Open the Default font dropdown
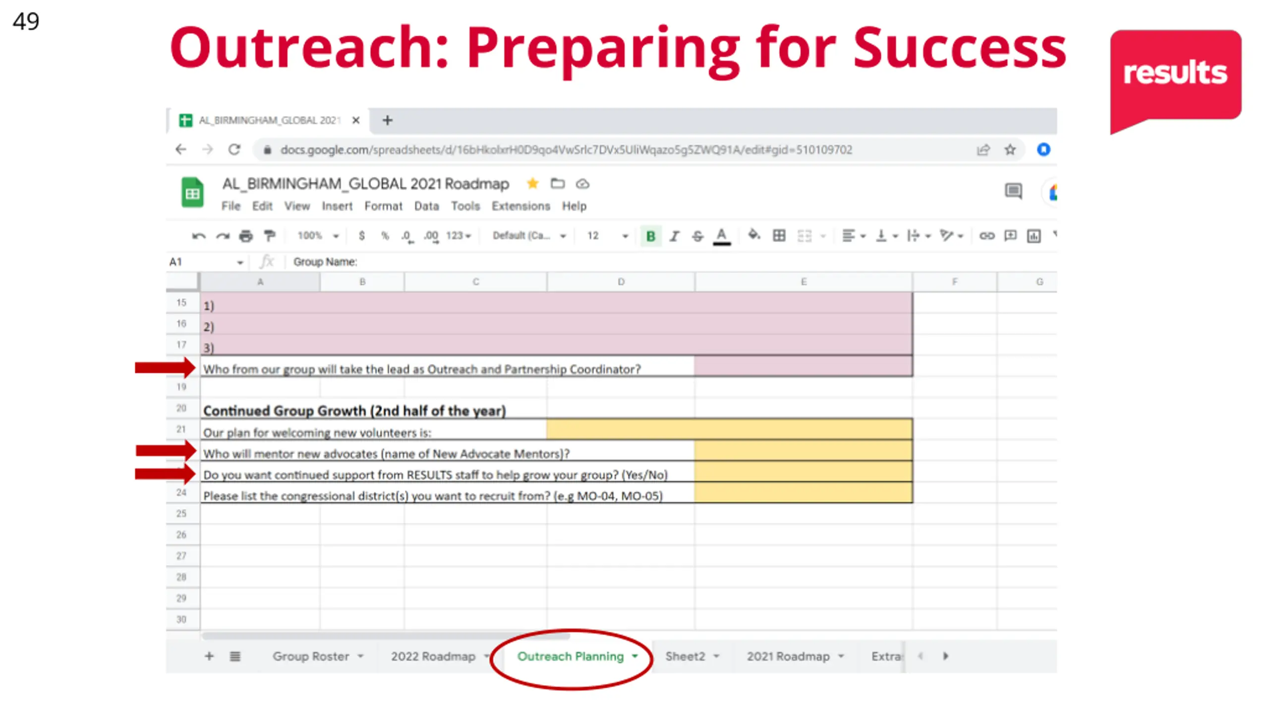This screenshot has height=714, width=1269. click(529, 236)
